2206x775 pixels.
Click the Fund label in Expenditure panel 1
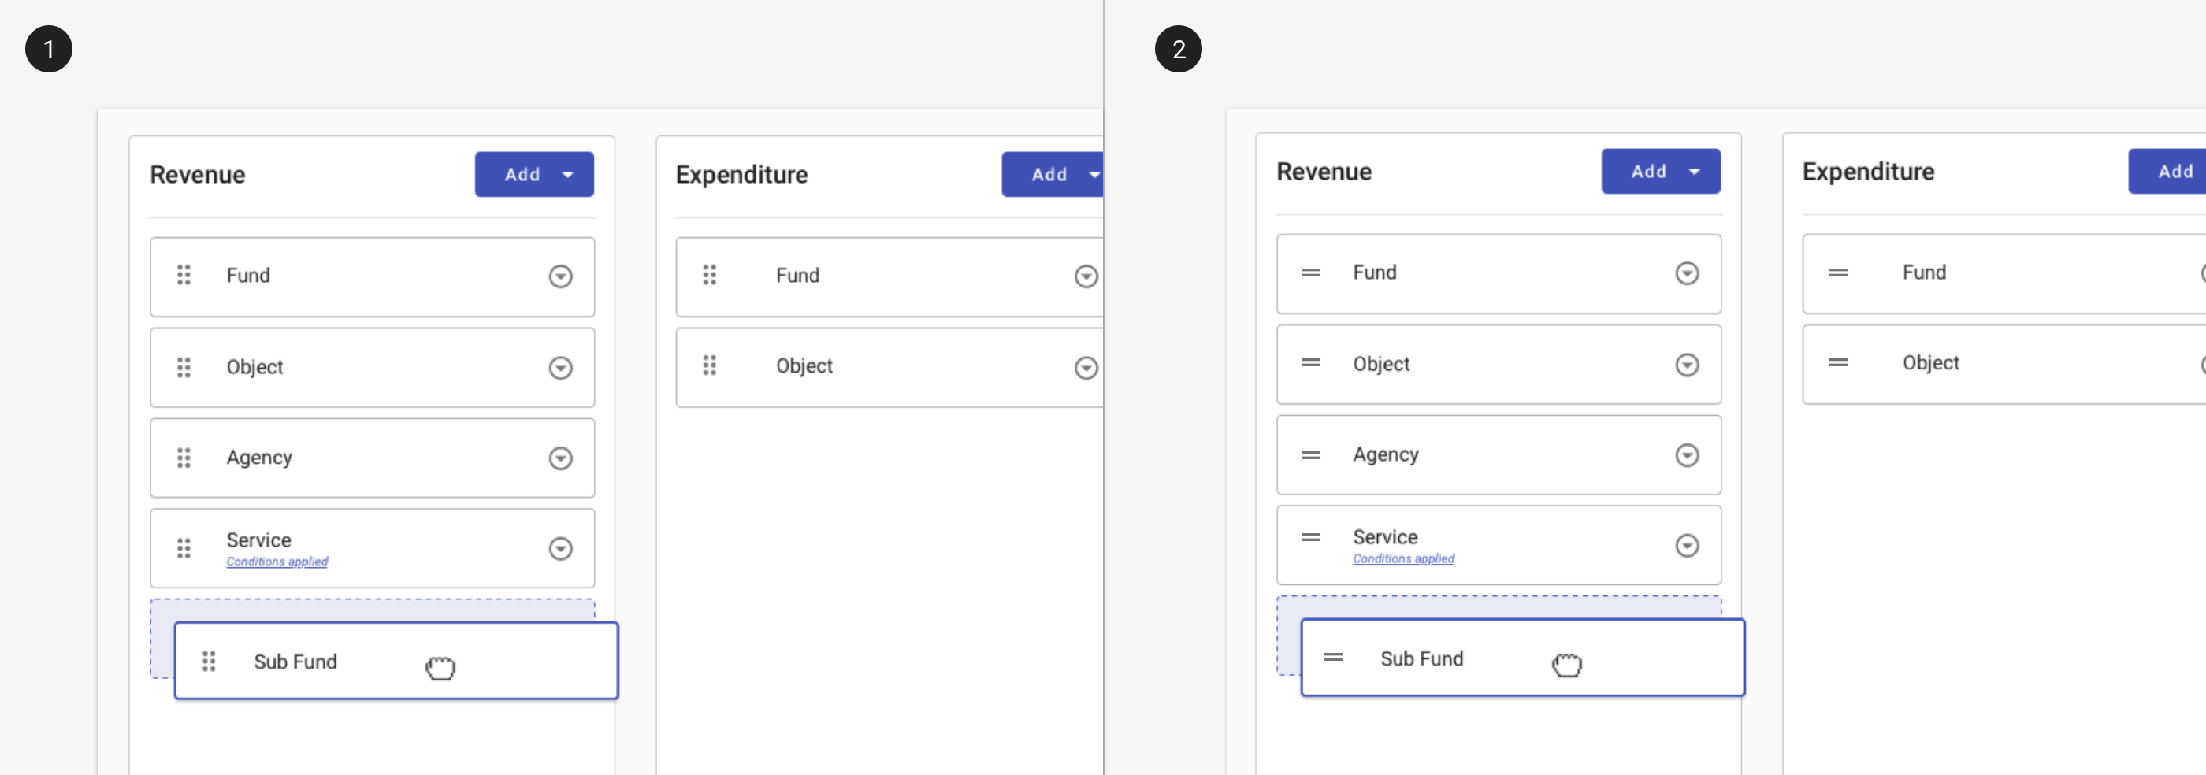tap(797, 276)
